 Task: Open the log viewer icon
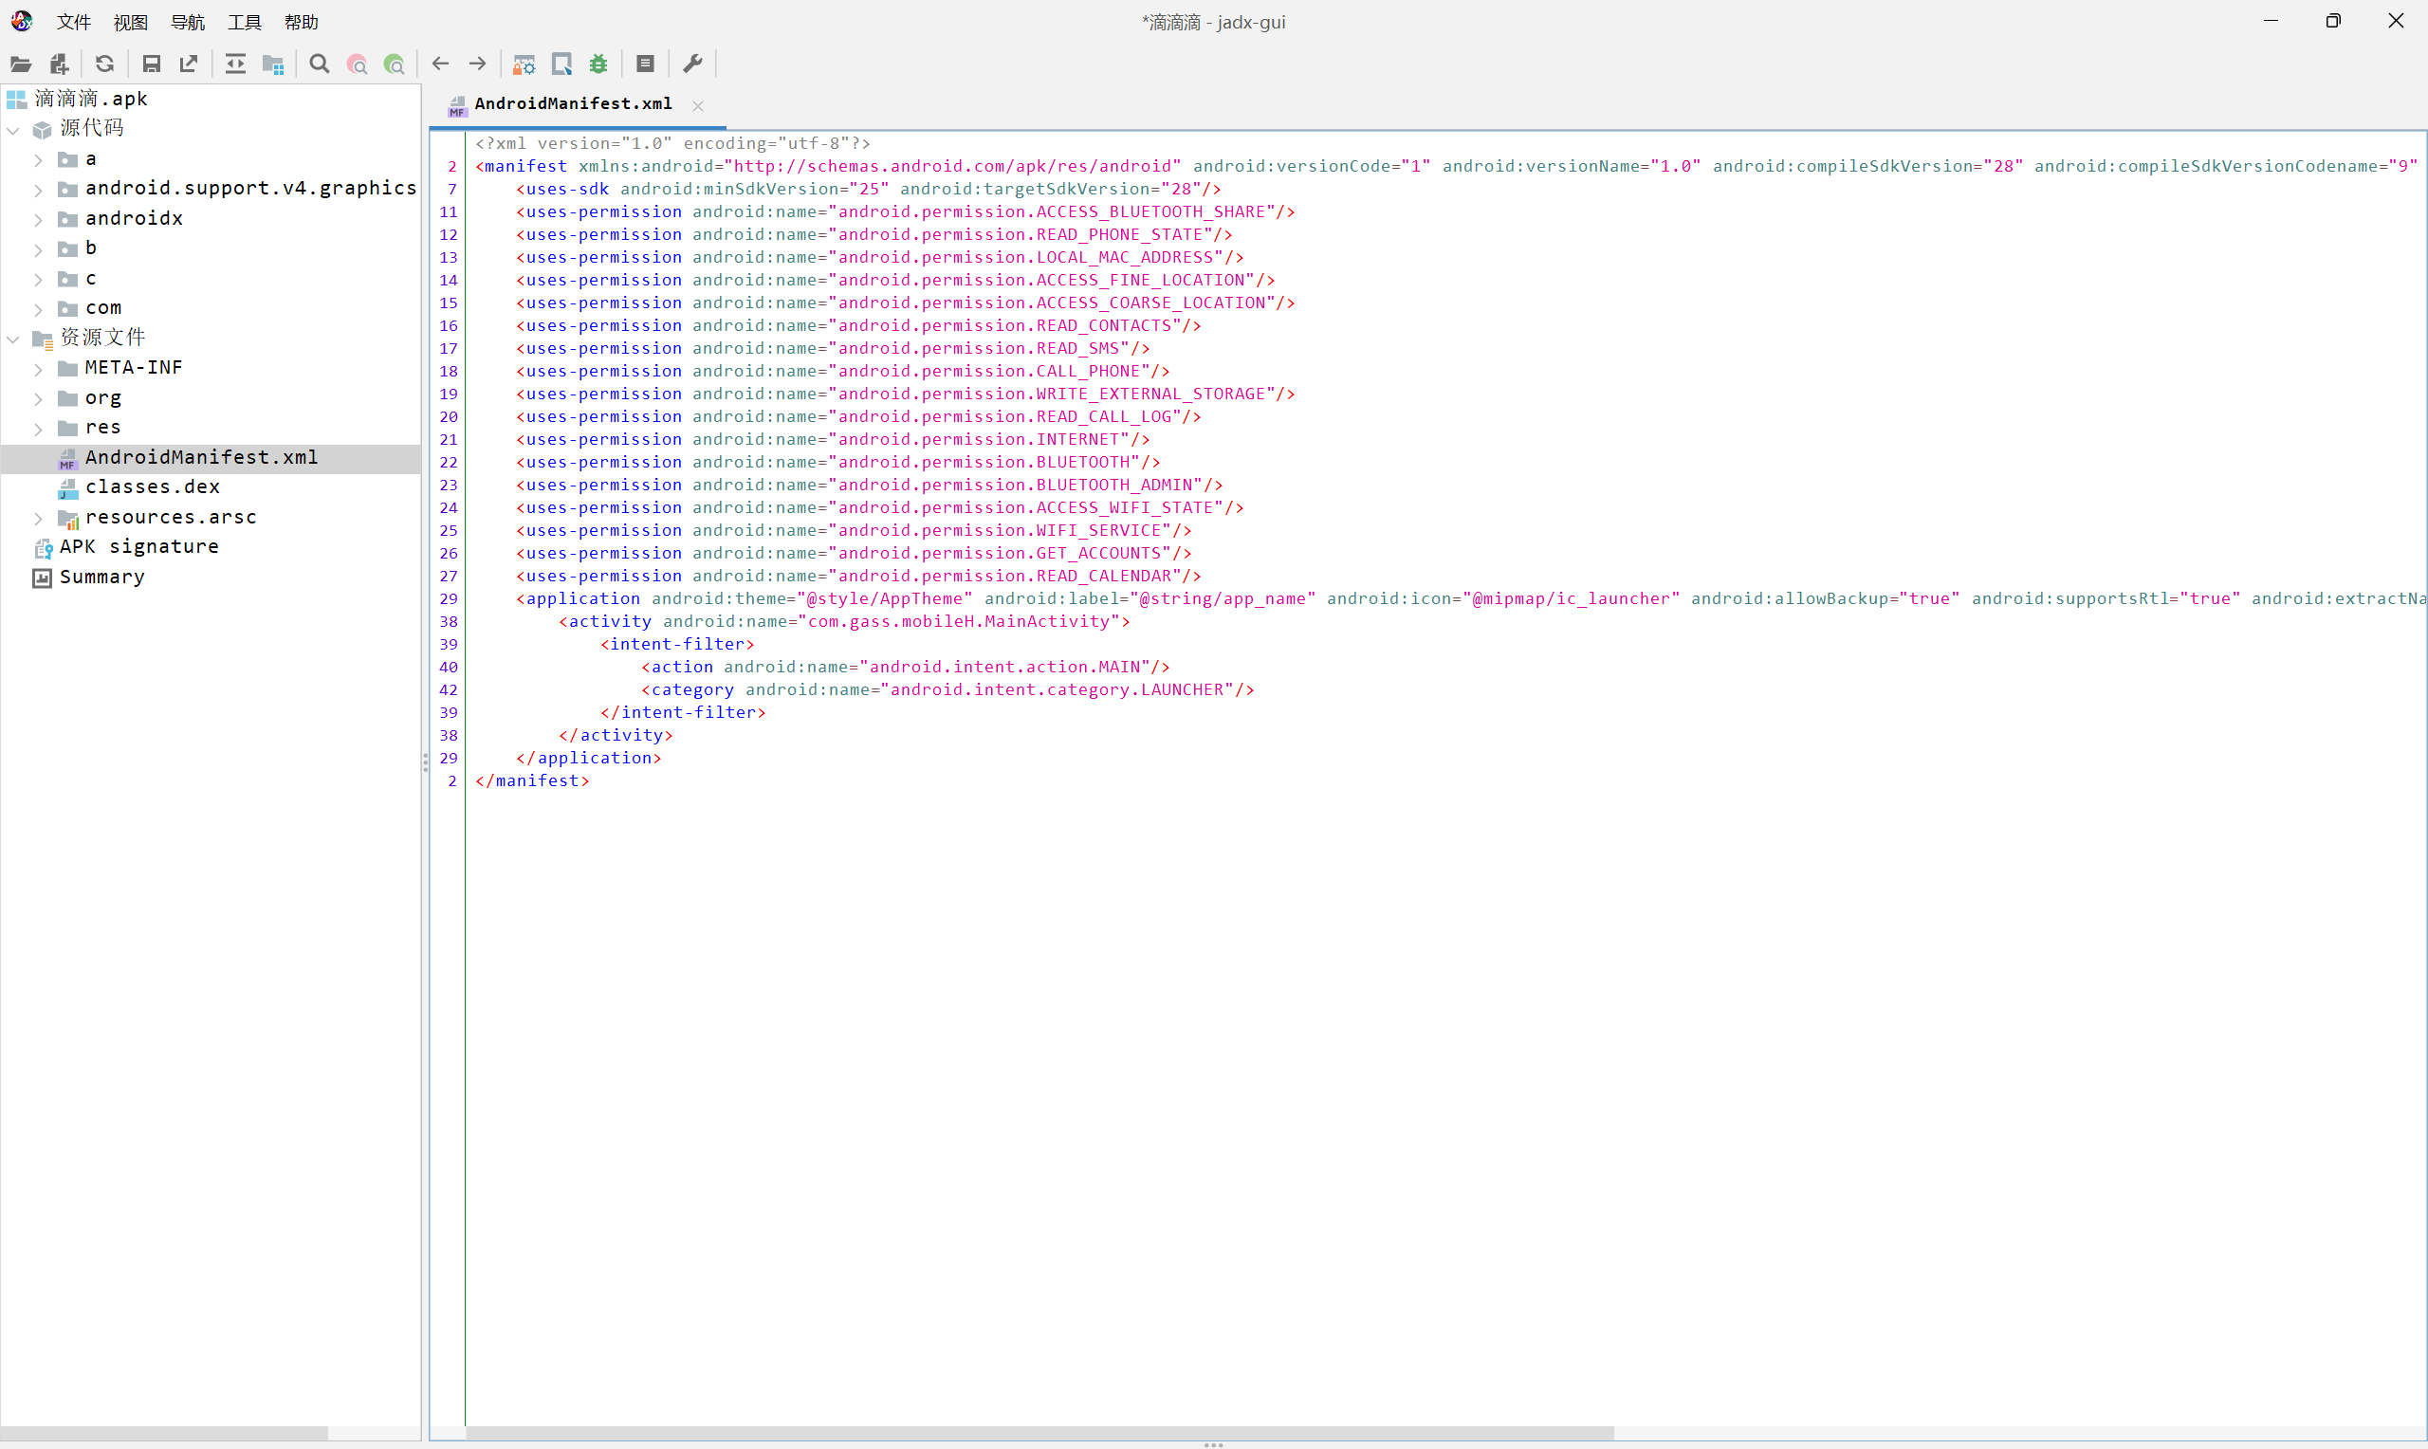click(x=645, y=64)
